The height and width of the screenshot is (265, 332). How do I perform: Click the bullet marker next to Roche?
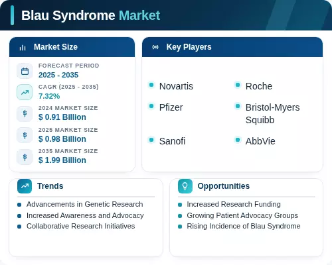coord(238,85)
